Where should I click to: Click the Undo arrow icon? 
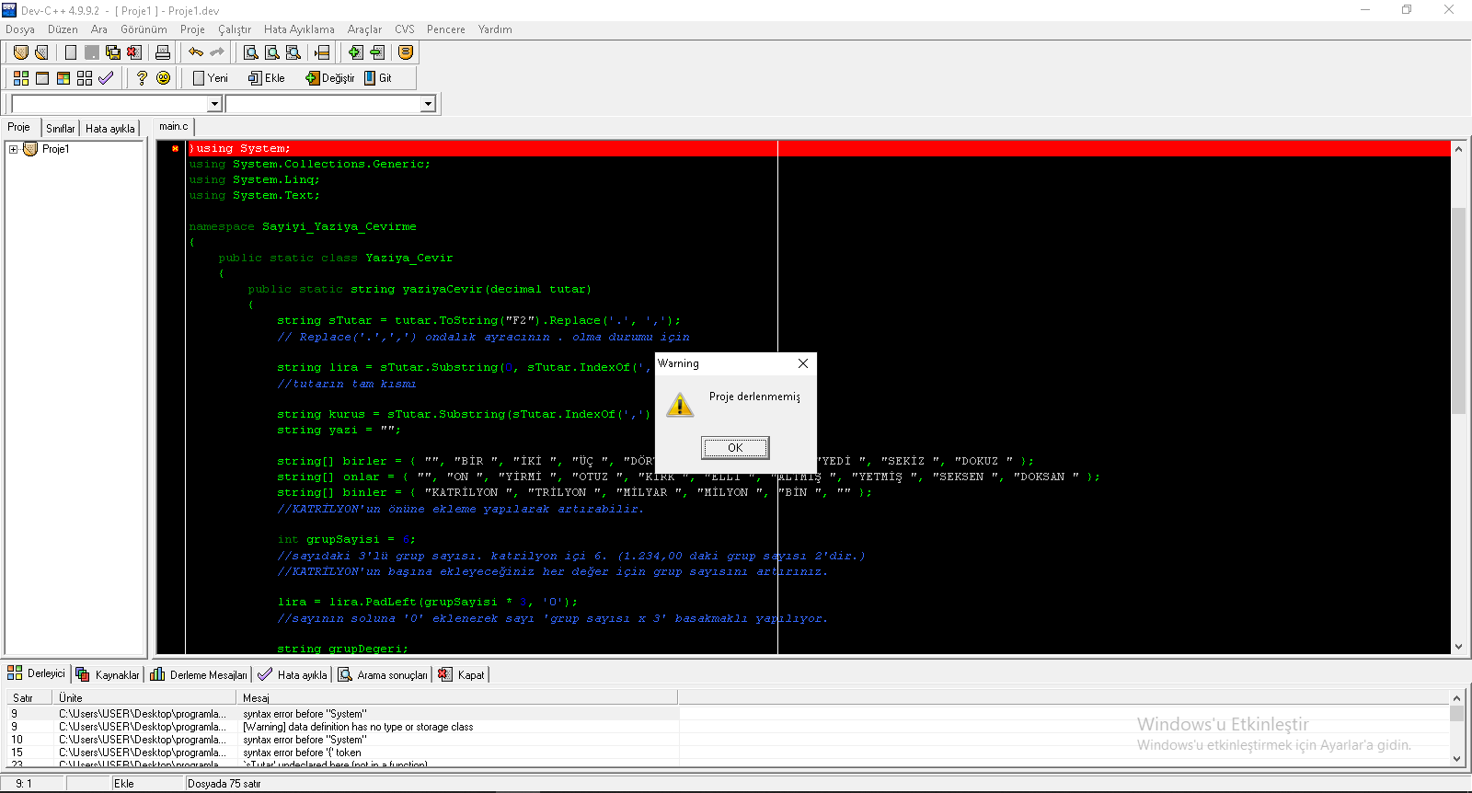pos(196,52)
